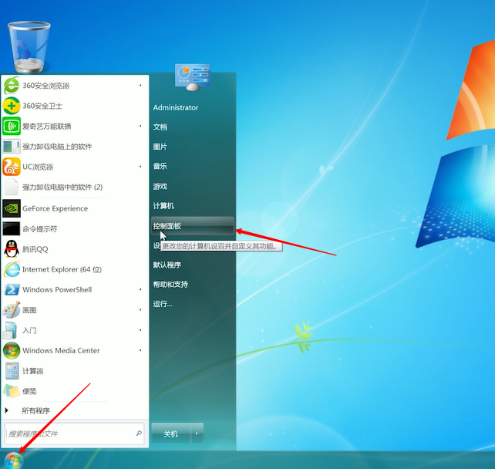Click the 关机 shutdown button
Screen dimensions: 495x469
pos(171,434)
